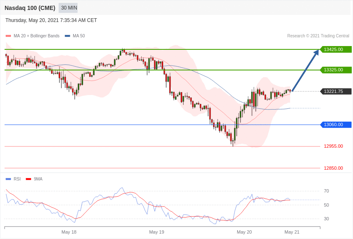Click the RSI 30 level label

[326, 219]
